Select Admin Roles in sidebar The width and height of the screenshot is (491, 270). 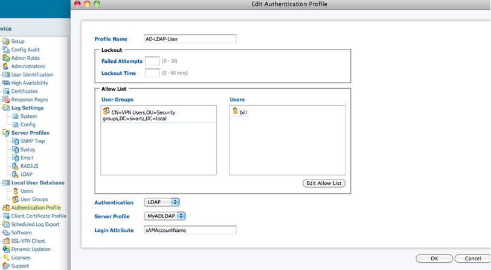click(25, 58)
